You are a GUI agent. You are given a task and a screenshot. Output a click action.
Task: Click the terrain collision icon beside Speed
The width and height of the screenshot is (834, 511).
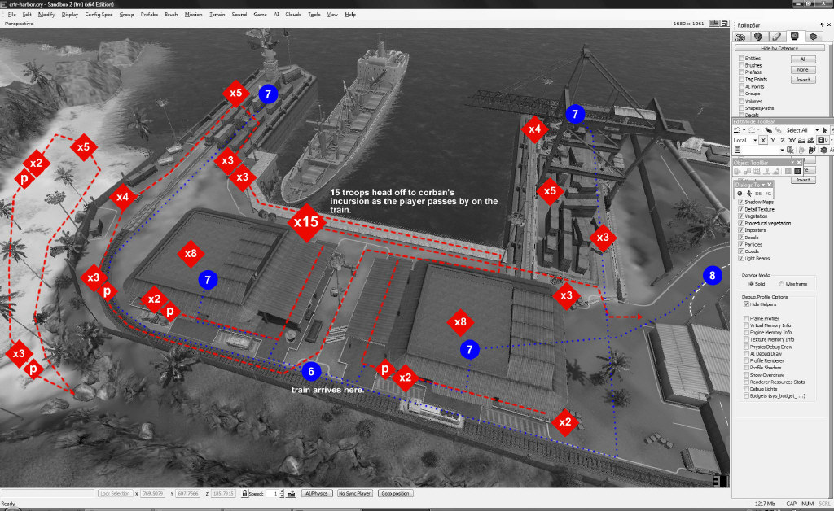[x=292, y=493]
